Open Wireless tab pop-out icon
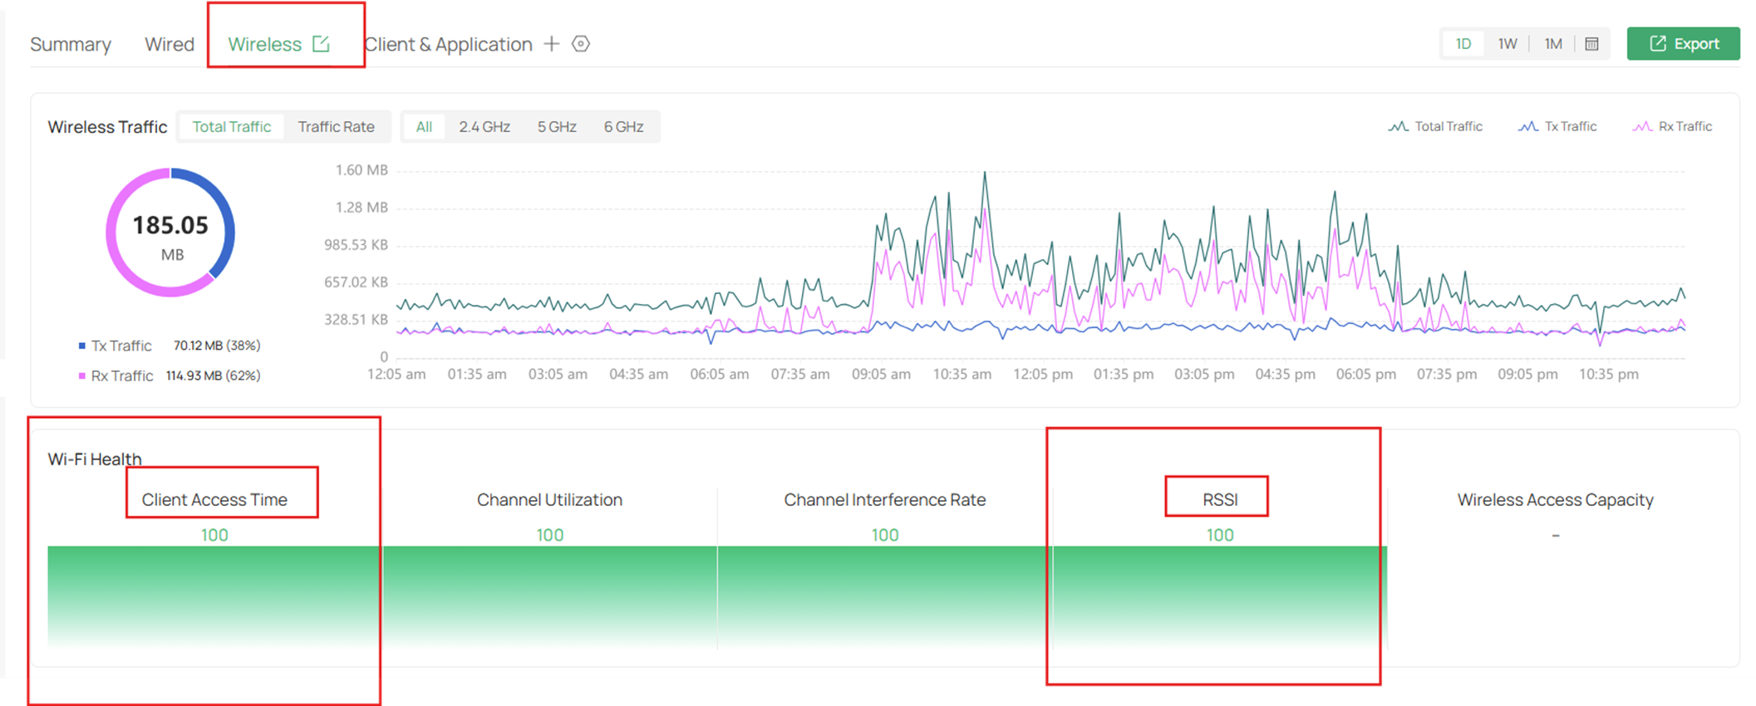 (321, 44)
